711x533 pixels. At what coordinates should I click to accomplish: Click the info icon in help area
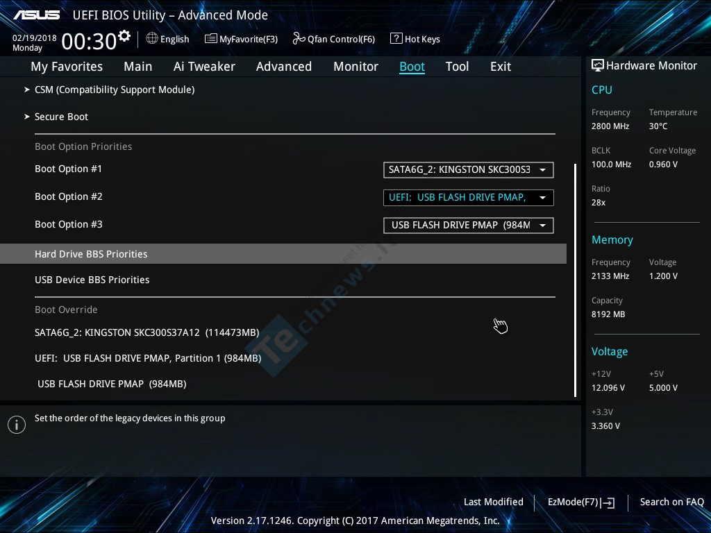click(x=17, y=425)
